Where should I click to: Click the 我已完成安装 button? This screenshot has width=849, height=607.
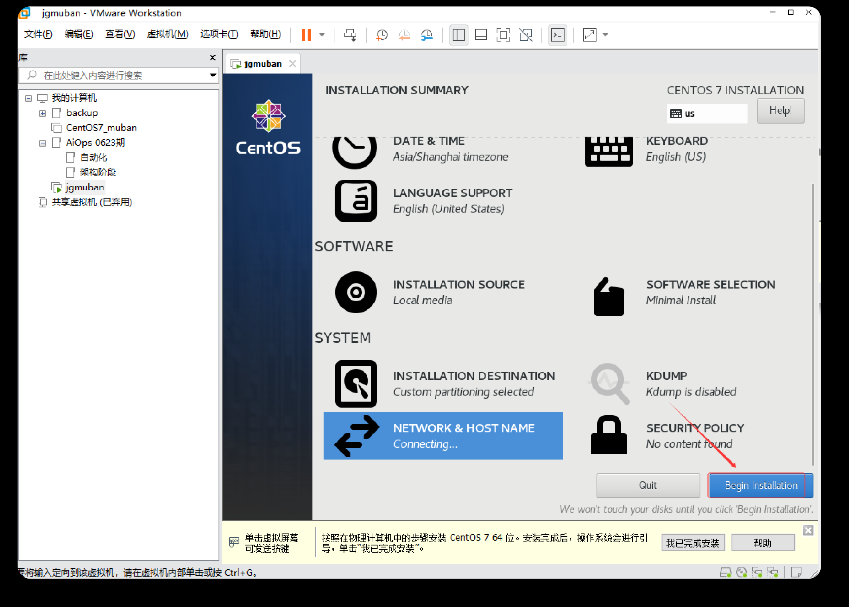click(693, 543)
